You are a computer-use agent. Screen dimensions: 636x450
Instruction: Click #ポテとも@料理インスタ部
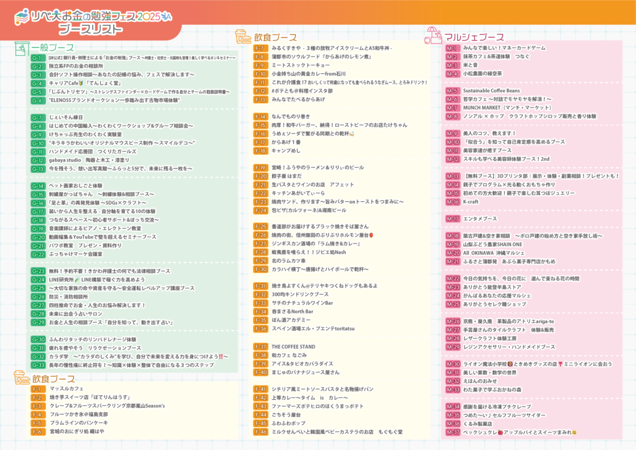(x=293, y=91)
